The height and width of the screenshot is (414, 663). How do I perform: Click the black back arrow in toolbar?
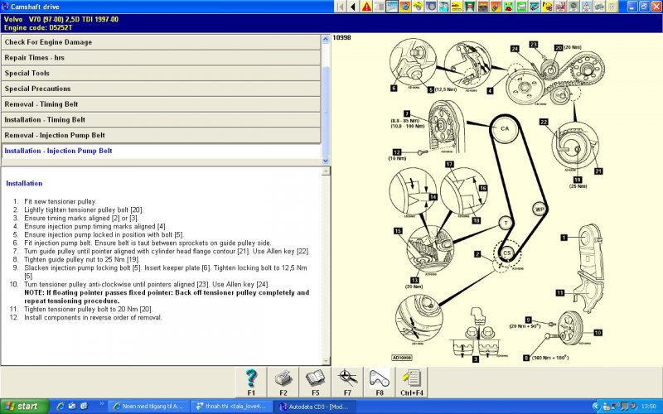[x=354, y=7]
